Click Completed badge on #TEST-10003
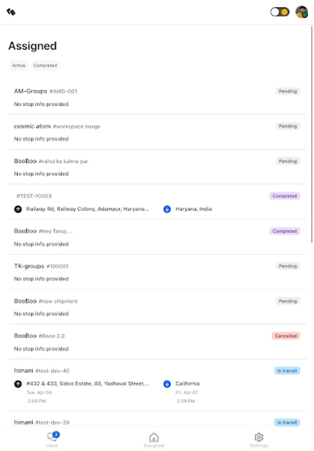314x451 pixels. coord(285,196)
